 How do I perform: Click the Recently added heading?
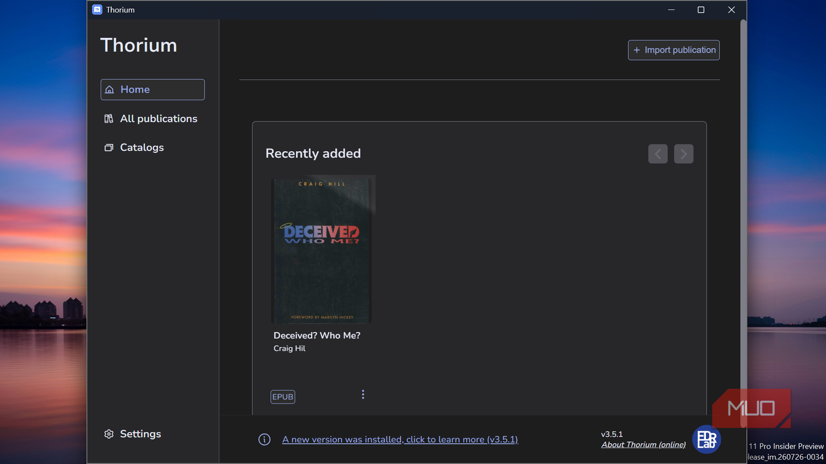(x=313, y=153)
